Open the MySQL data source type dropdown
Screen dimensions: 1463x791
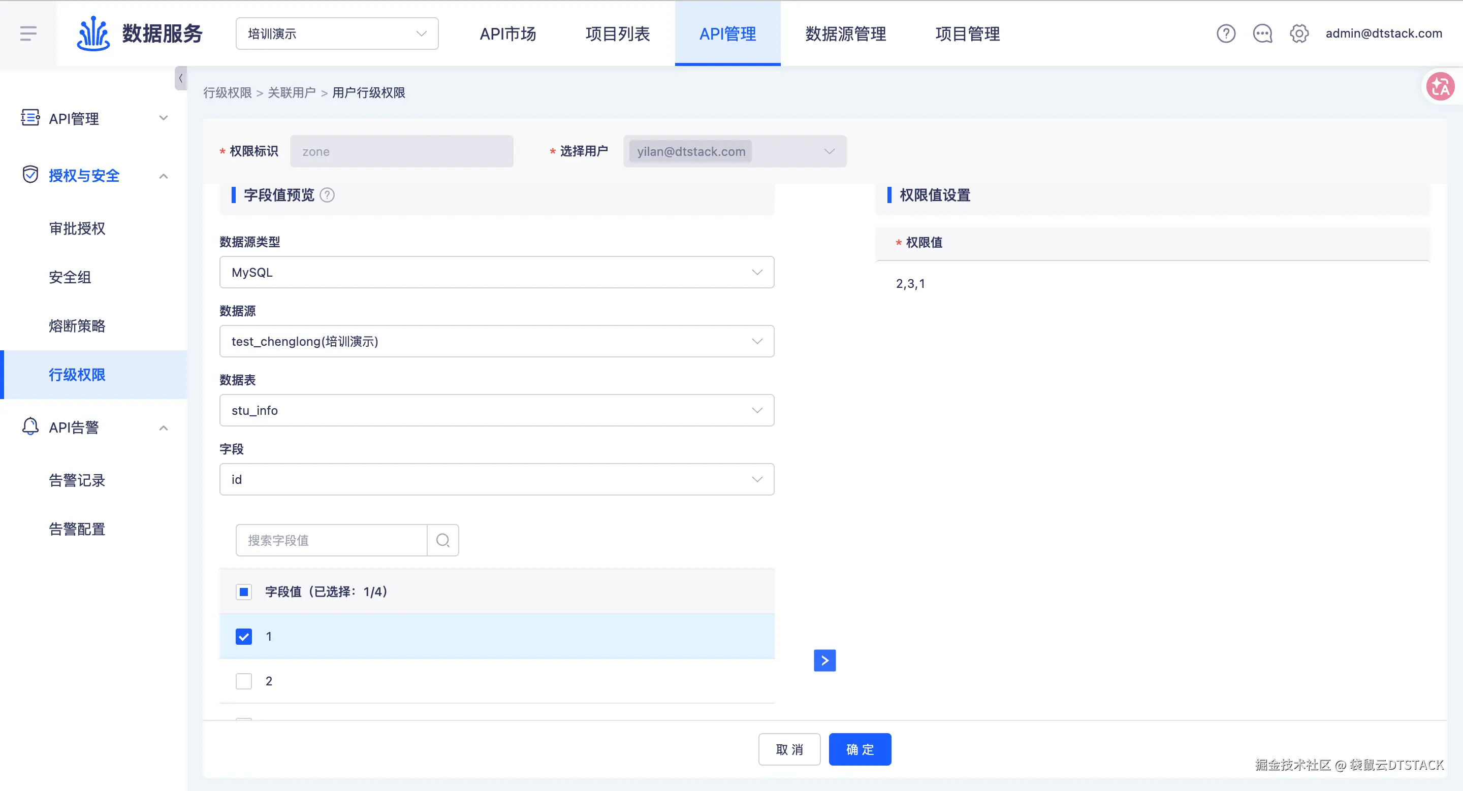pyautogui.click(x=496, y=272)
